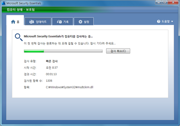Click the 경과 시간: label
The width and height of the screenshot is (180, 126).
[30, 74]
